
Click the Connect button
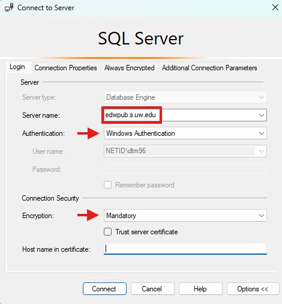[x=104, y=289]
